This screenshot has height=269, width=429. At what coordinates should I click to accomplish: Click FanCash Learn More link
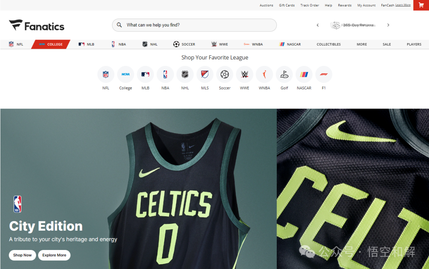403,5
